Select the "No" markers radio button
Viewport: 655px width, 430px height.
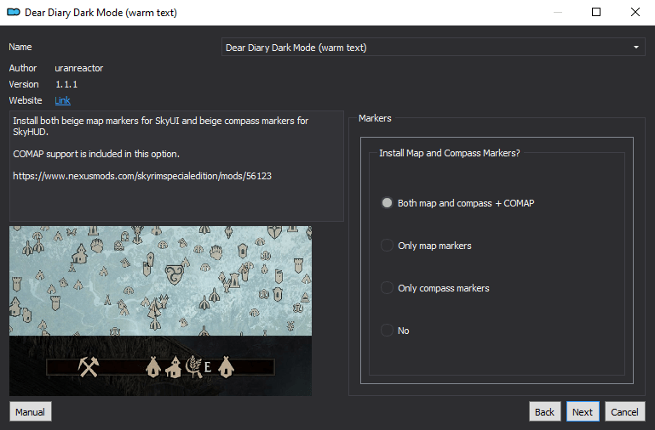click(x=387, y=331)
